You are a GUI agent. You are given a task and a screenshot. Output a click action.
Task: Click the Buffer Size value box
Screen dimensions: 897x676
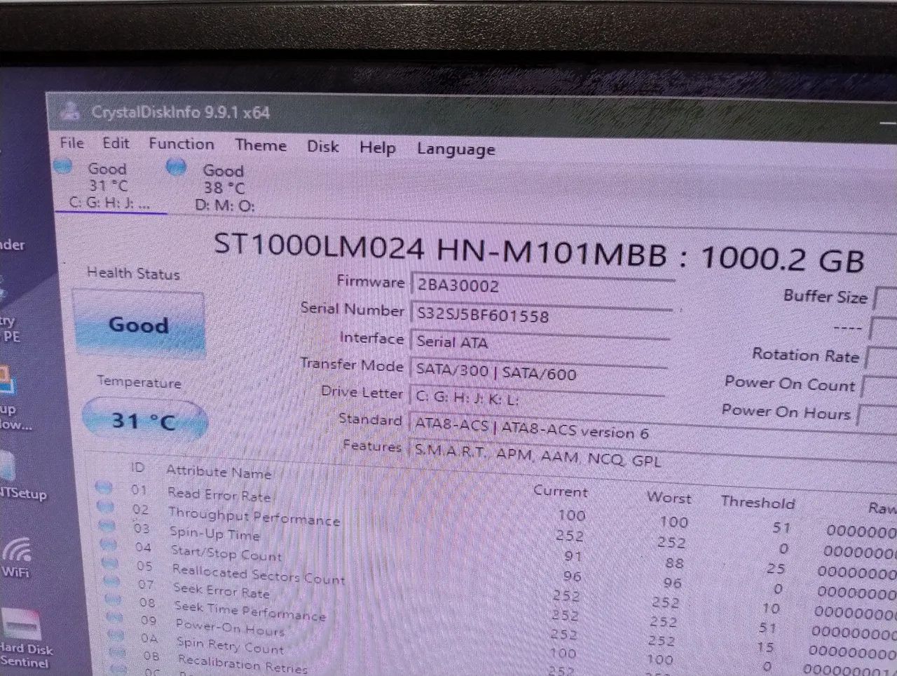coord(886,299)
